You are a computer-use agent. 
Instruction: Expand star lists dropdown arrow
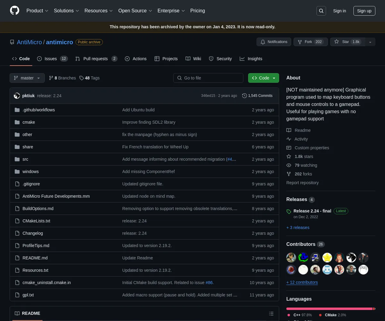click(370, 42)
